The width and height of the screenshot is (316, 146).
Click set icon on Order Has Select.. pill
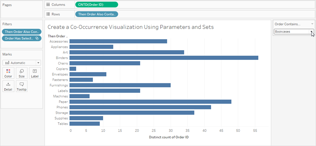click(x=37, y=38)
